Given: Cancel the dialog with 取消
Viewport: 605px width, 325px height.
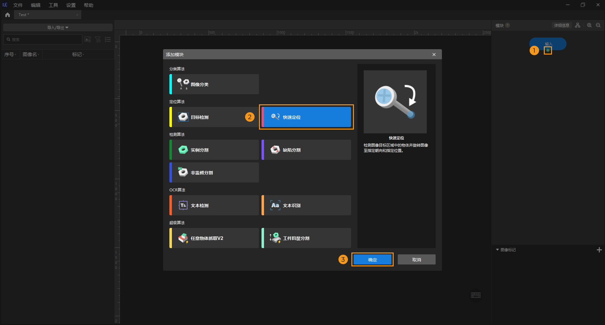Looking at the screenshot, I should tap(417, 259).
